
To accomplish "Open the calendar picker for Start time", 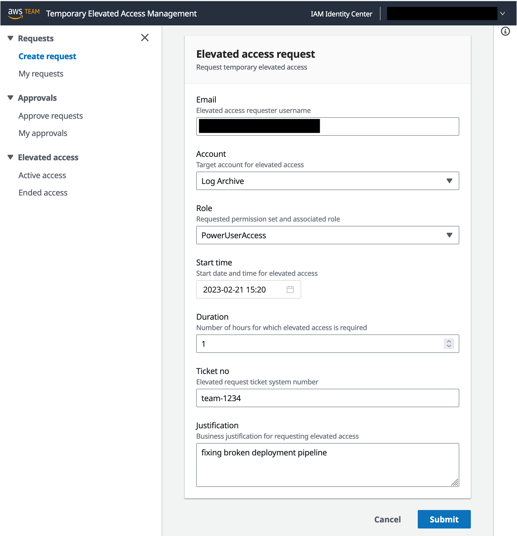I will point(290,289).
